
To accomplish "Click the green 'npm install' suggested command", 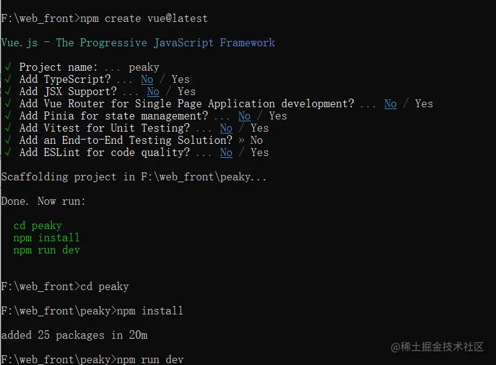I will click(x=47, y=238).
